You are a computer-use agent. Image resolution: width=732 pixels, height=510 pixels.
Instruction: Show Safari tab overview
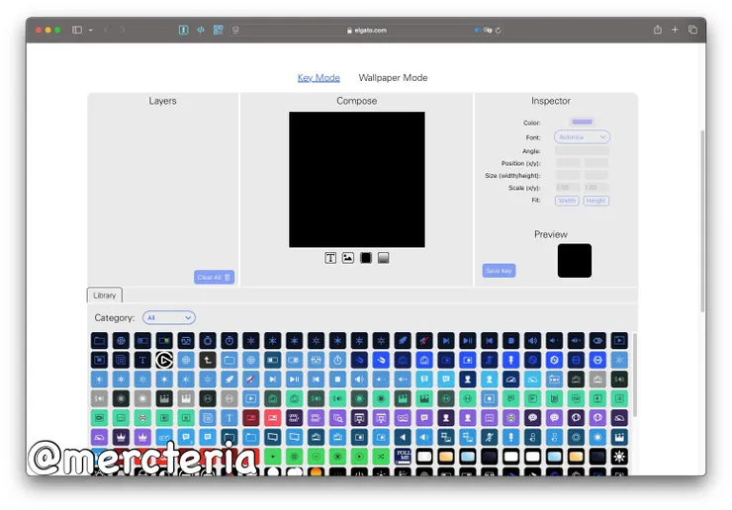click(692, 30)
